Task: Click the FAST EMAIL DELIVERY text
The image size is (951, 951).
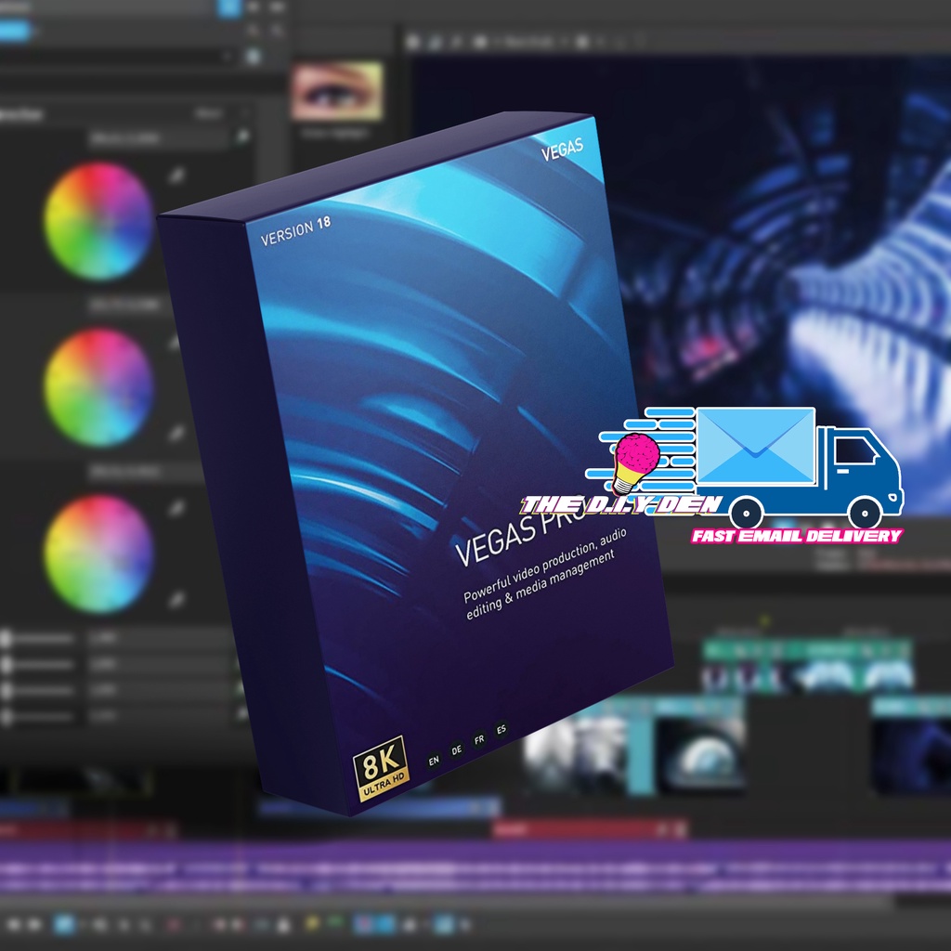Action: pos(796,536)
